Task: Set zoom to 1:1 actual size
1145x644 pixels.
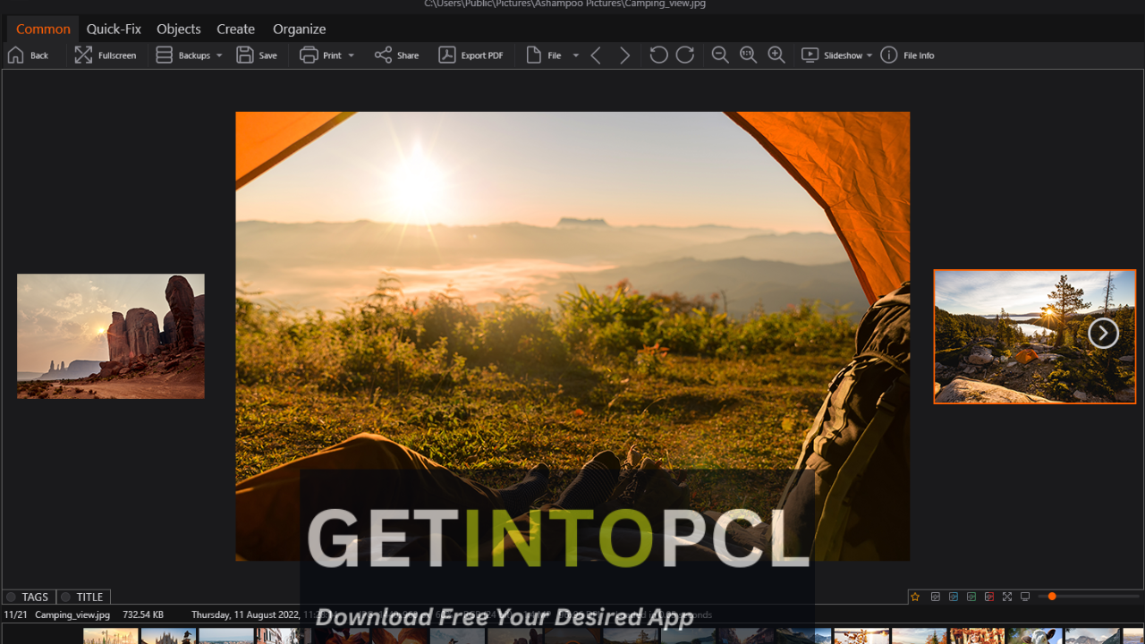Action: pos(748,55)
